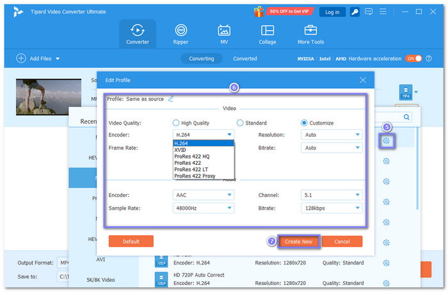Click the HD 720P profile format icon
Image resolution: width=448 pixels, height=292 pixels.
click(161, 261)
